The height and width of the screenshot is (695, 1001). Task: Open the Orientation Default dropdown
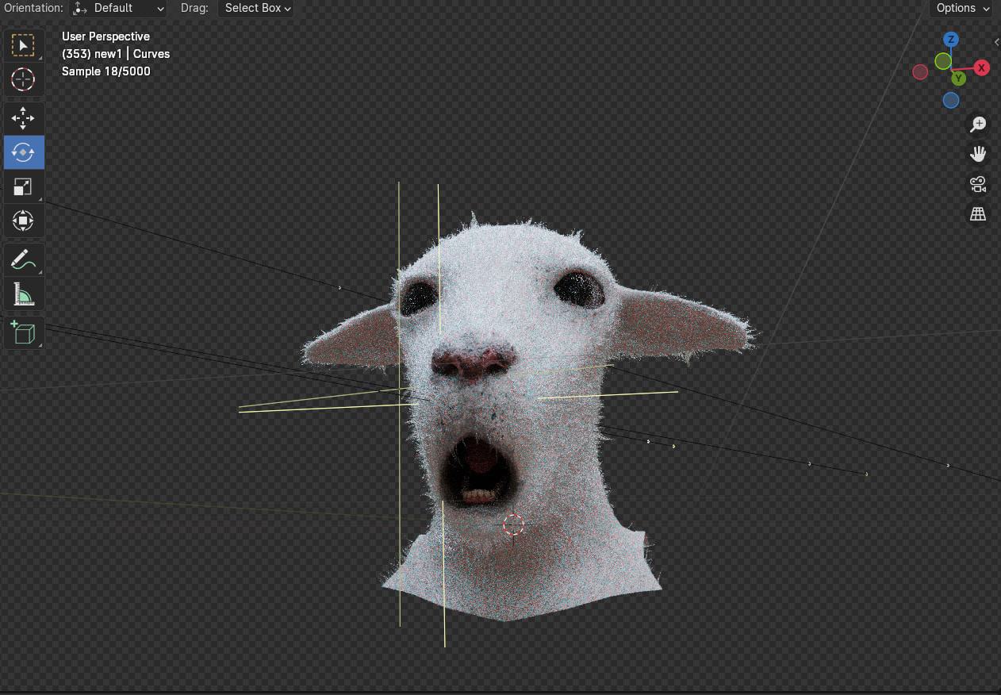click(118, 8)
